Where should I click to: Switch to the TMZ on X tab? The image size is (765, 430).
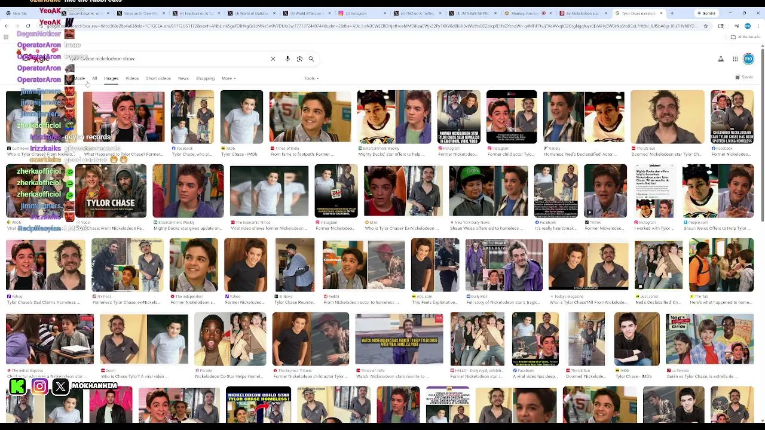point(418,13)
